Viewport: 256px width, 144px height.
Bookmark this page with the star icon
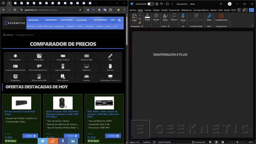[80, 10]
